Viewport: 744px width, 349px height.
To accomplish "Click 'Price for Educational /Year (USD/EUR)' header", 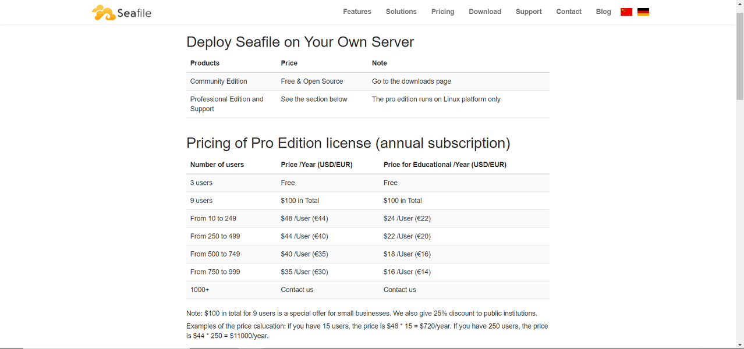I will pos(445,165).
